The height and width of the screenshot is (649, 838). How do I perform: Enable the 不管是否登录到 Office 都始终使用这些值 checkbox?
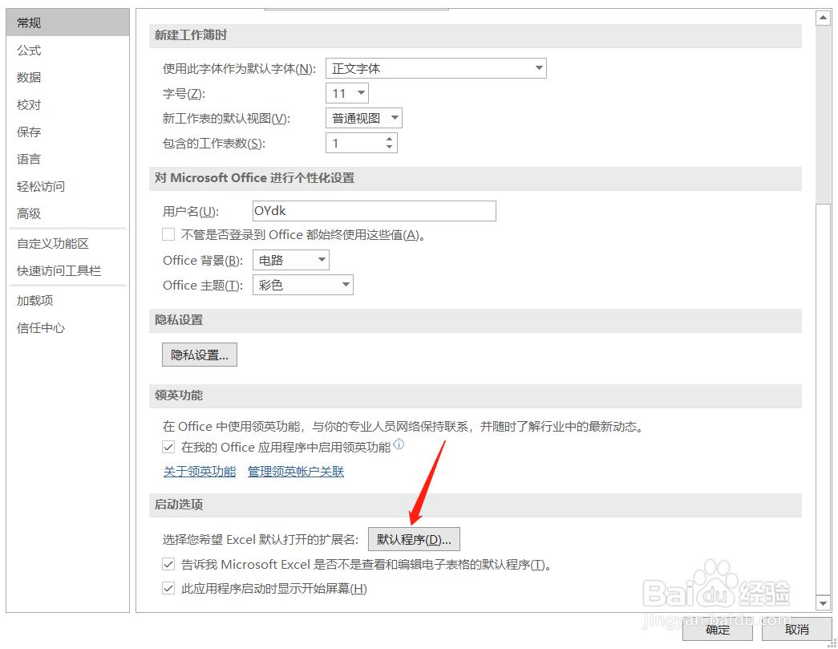click(x=168, y=233)
